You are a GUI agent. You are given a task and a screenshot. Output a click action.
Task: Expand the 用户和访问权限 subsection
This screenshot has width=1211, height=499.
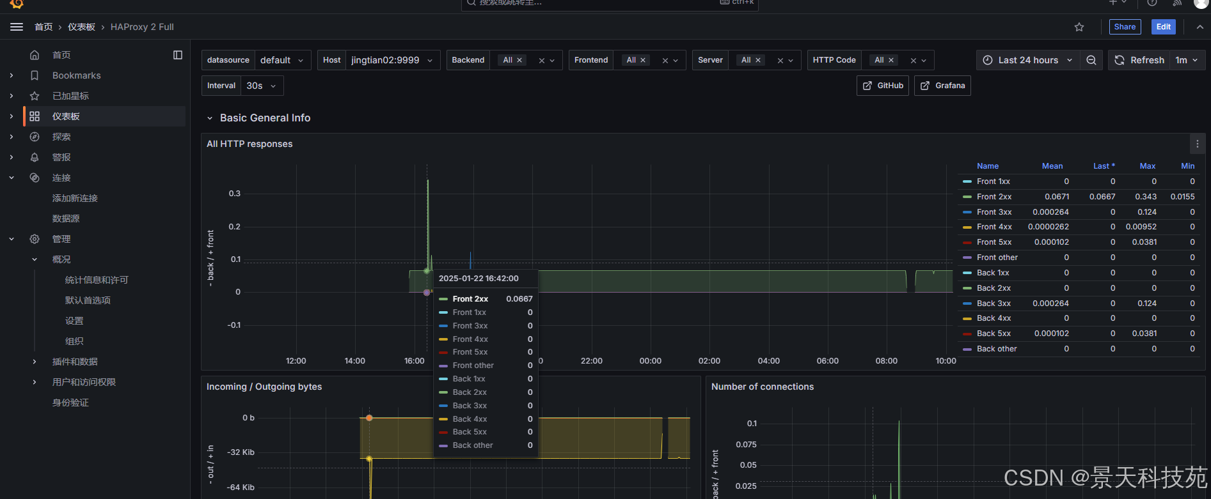tap(35, 382)
